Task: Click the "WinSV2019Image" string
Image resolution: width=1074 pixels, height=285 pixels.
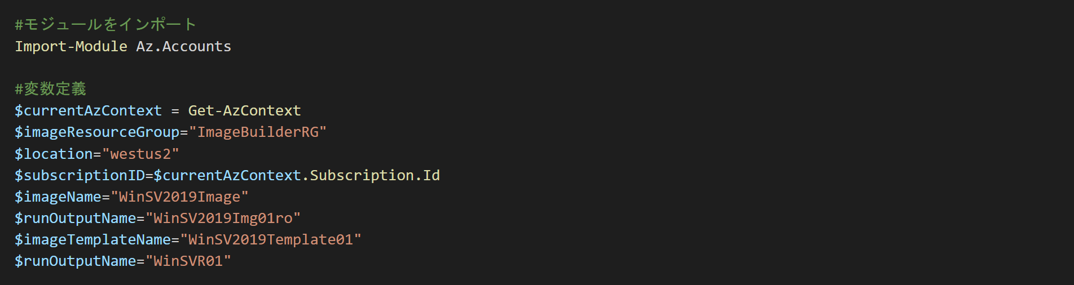Action: click(179, 197)
